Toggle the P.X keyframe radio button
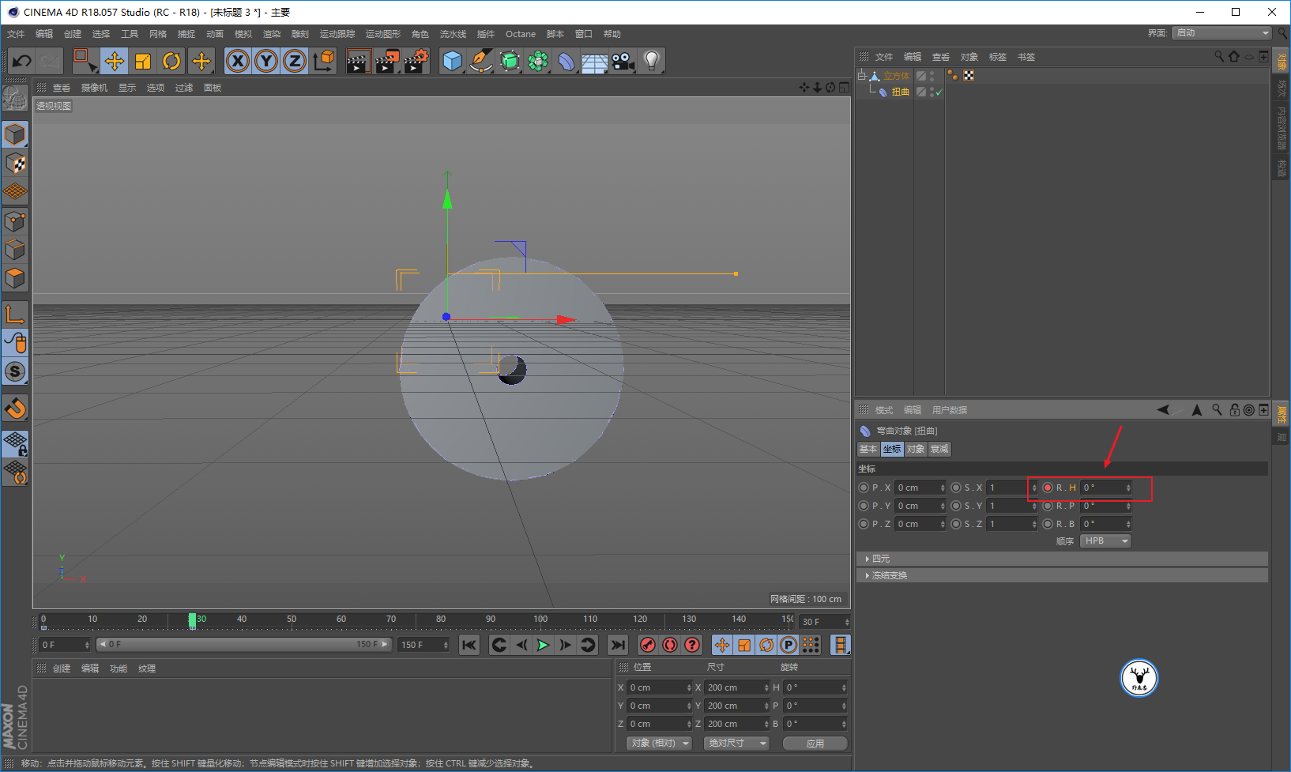The image size is (1291, 772). click(864, 488)
